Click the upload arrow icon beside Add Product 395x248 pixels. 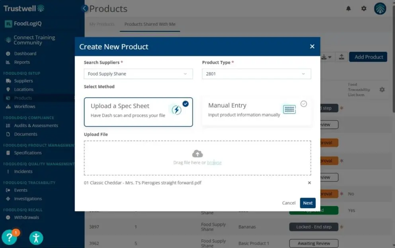point(341,57)
